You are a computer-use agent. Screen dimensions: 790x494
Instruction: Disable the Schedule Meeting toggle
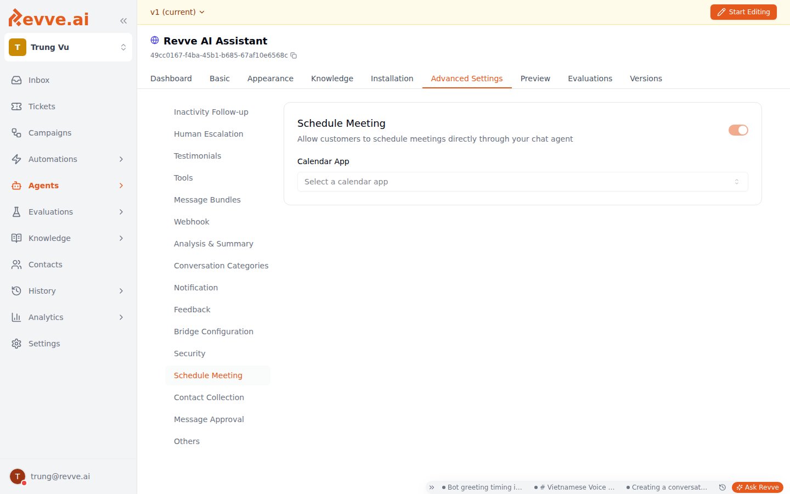coord(738,130)
